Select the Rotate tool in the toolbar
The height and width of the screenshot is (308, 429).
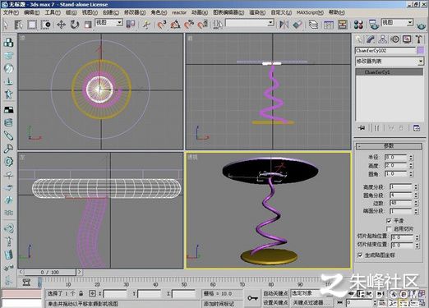coord(74,25)
